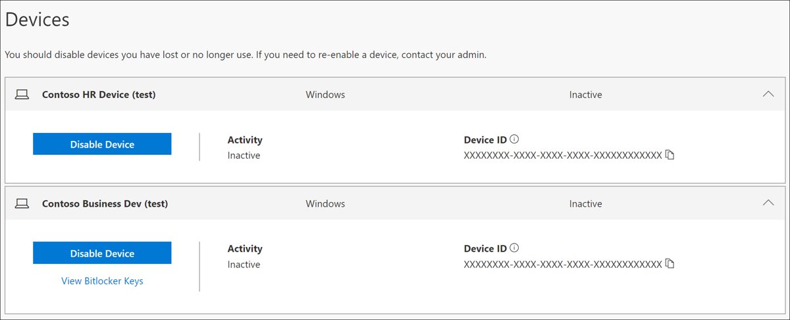
Task: Open Device ID info icon under Contoso HR Device
Action: (515, 140)
